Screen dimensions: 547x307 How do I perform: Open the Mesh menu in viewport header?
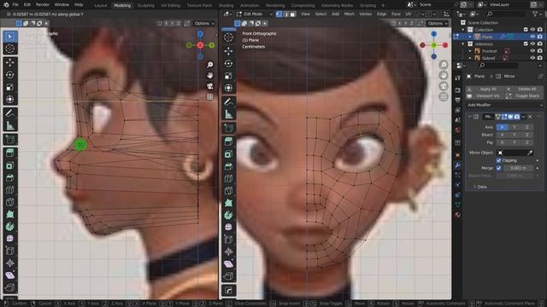(350, 14)
